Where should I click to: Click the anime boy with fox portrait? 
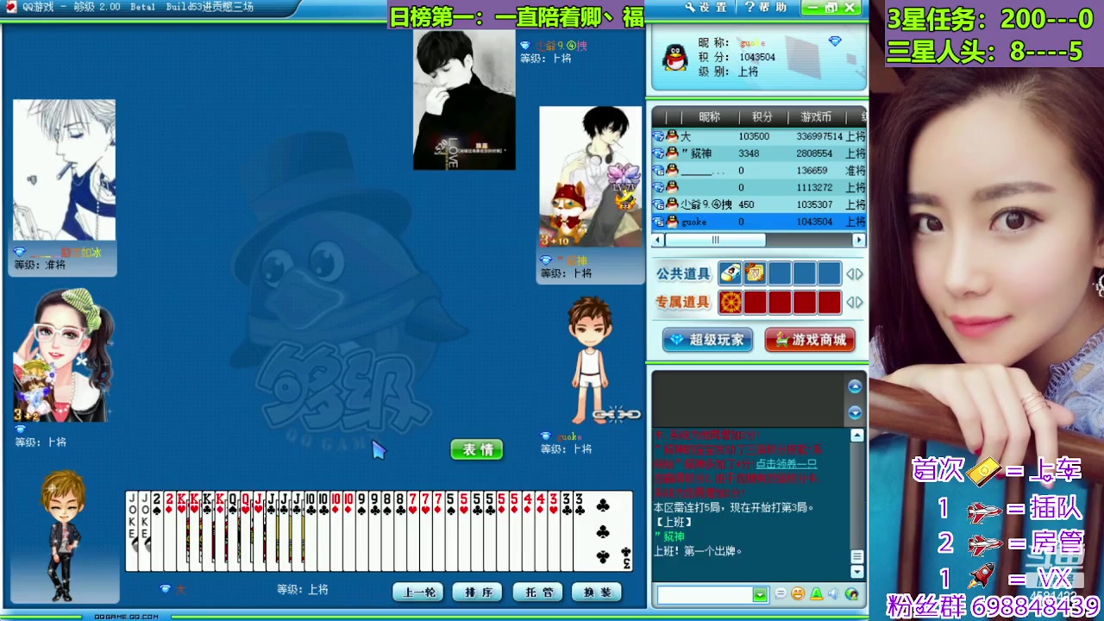click(x=591, y=177)
